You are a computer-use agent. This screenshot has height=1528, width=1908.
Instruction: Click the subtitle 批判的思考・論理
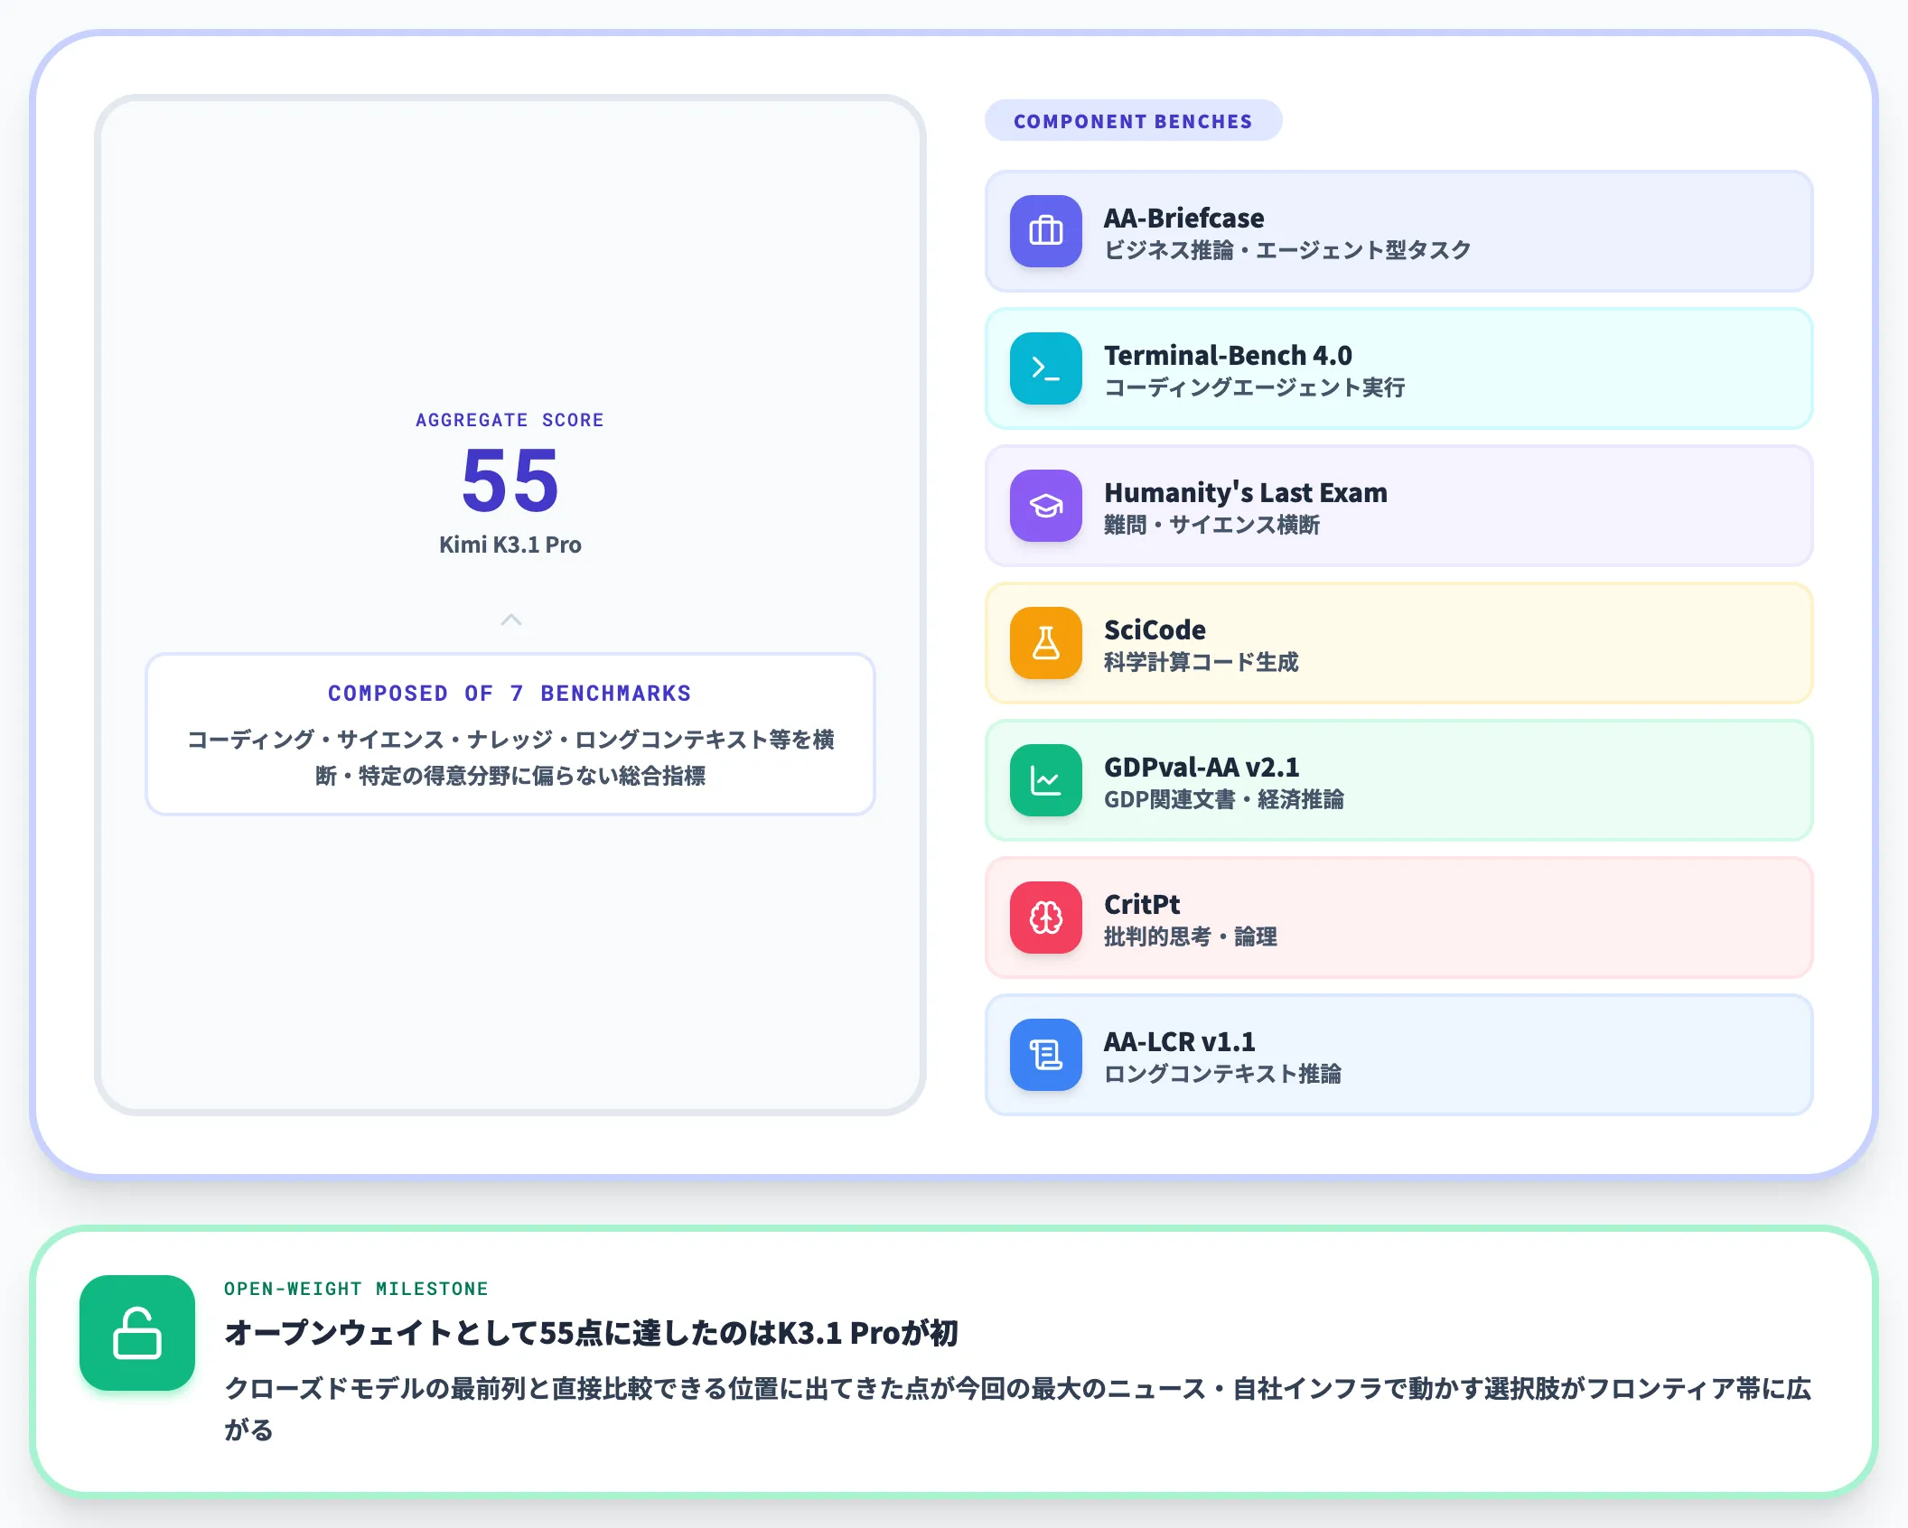click(x=1191, y=936)
